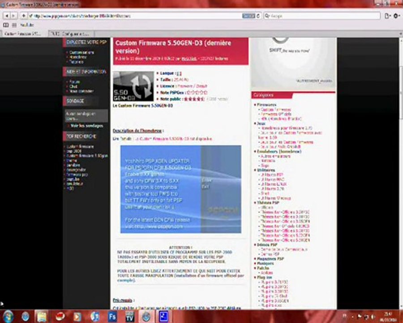Viewport: 403px width, 323px height.
Task: Open the Thèmes PSP category
Action: [x=268, y=203]
